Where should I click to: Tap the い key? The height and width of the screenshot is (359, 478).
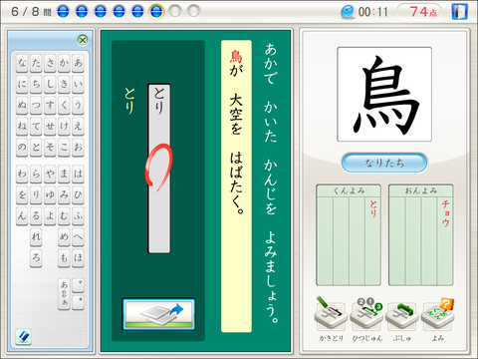pos(78,84)
